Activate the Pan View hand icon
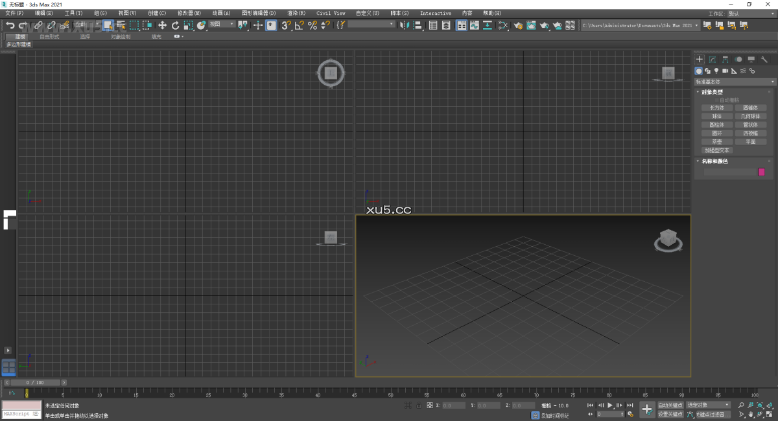 point(751,414)
